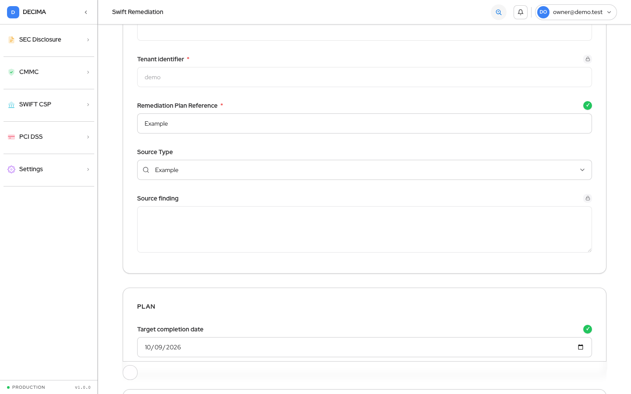Expand the Settings menu chevron
This screenshot has height=394, width=631.
point(88,169)
